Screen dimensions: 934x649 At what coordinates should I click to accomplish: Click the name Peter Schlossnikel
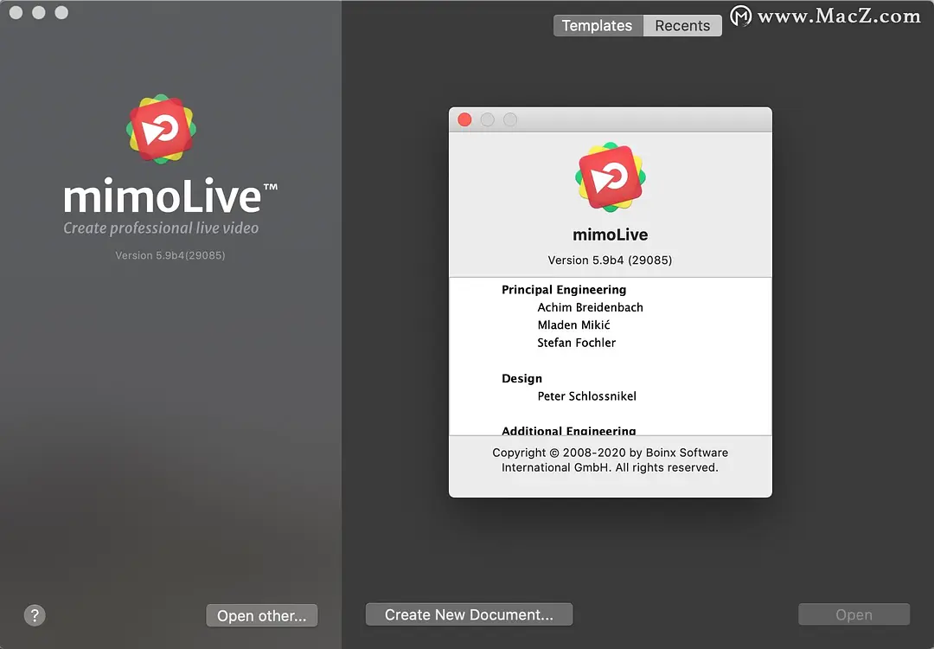586,396
